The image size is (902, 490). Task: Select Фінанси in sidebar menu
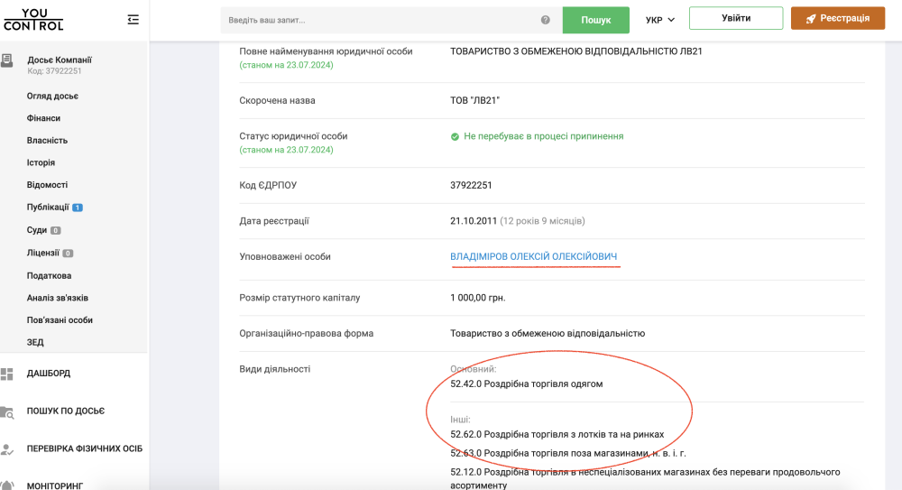[x=43, y=118]
